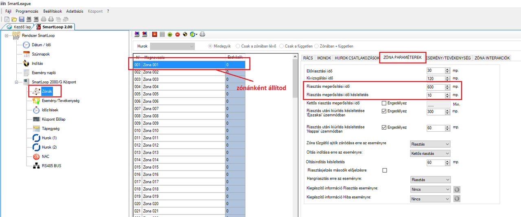The height and width of the screenshot is (217, 521).
Task: Open Hangriasztás erre az eseményre dropdown
Action: click(x=430, y=180)
